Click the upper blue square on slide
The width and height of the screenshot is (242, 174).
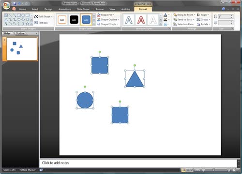point(100,65)
